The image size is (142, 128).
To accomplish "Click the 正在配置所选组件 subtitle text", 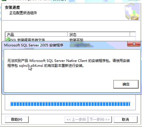I will 23,13.
